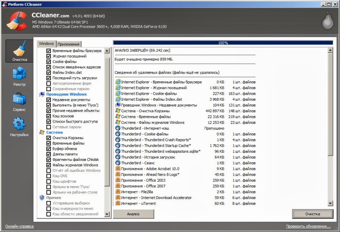Select Thunderbird - Thunderbird Startup Cache result row
This screenshot has width=340, height=232.
(185, 145)
